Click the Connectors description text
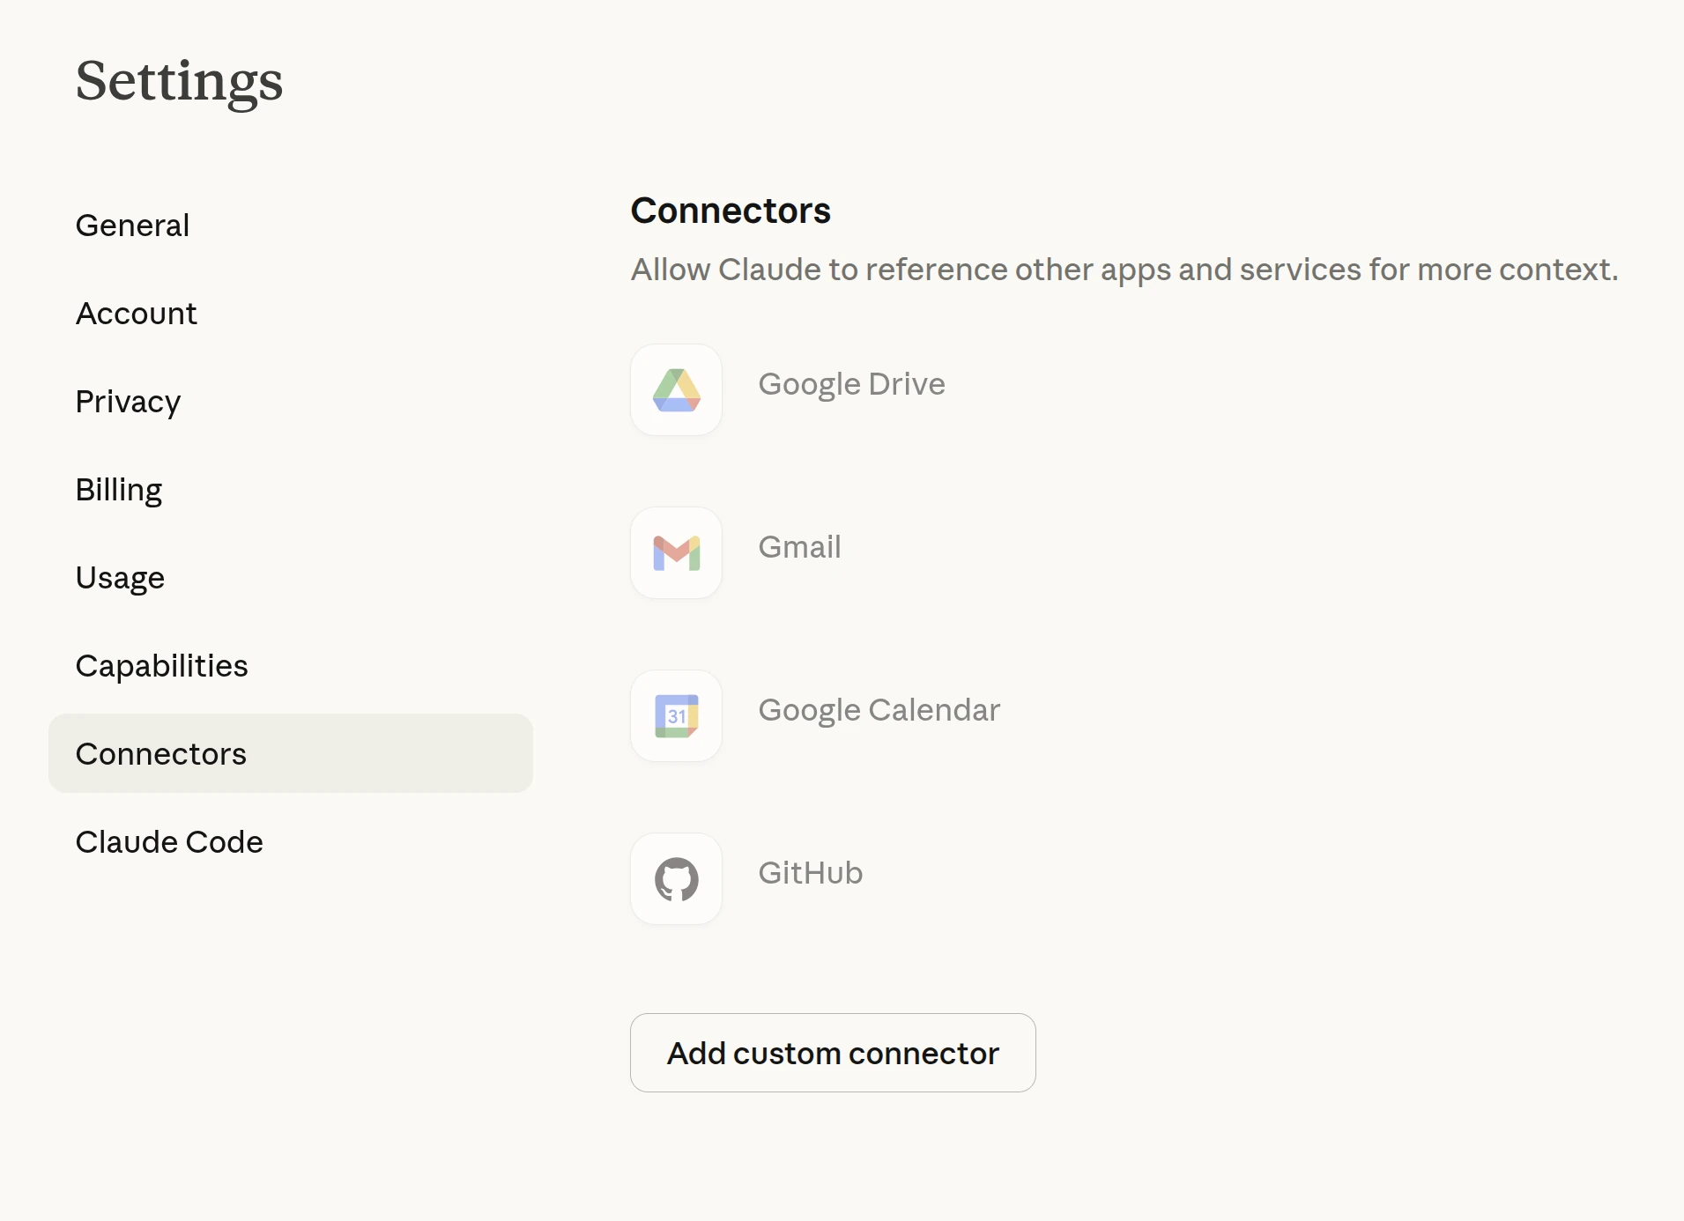Screen dimensions: 1684x1221 (x=1124, y=270)
